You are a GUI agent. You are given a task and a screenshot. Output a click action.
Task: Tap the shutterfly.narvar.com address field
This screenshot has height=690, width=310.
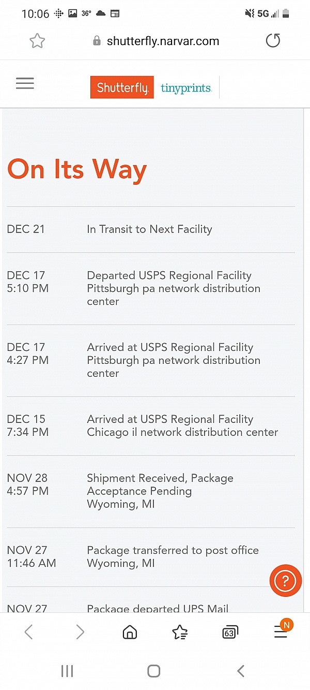point(163,41)
